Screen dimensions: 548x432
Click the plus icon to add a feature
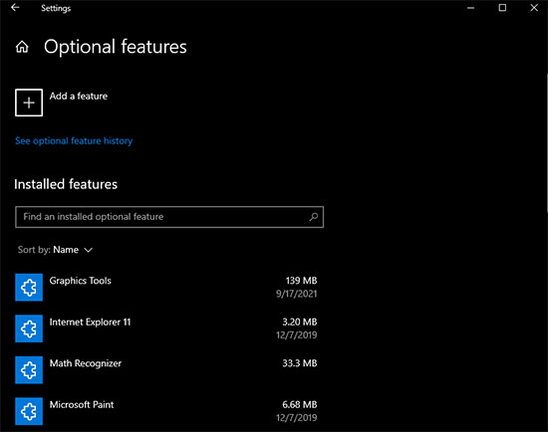click(29, 103)
